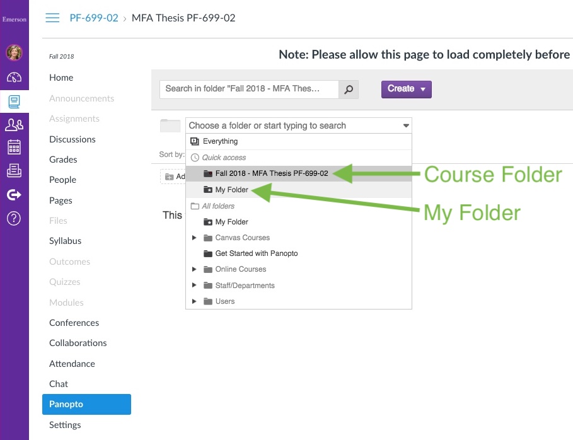Open Collaborations in course navigation
This screenshot has width=573, height=440.
(x=78, y=343)
